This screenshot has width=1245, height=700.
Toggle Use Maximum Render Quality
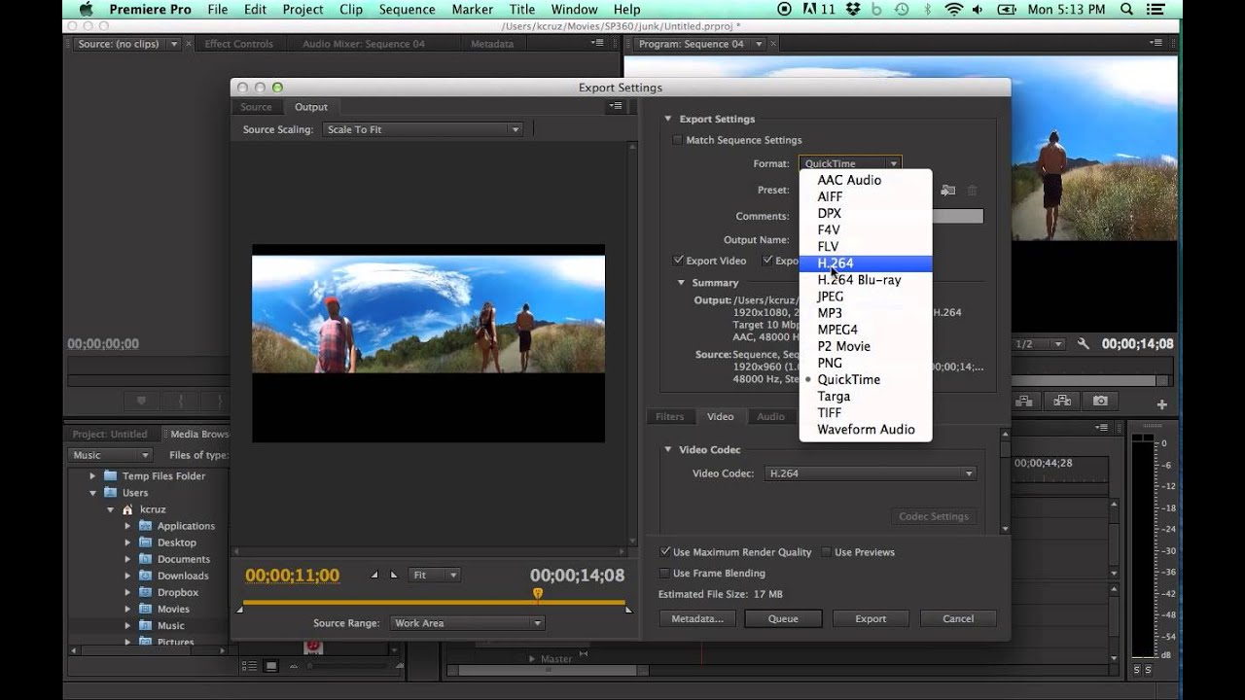tap(665, 552)
